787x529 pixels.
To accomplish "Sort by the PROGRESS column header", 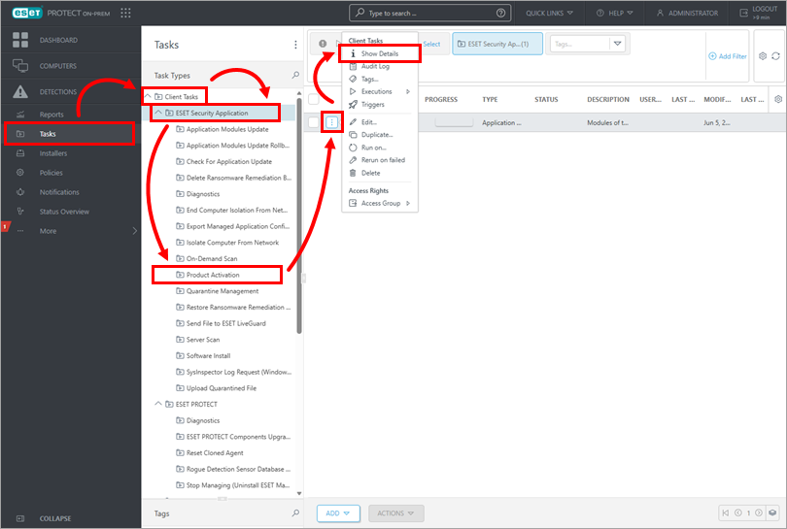I will pos(441,99).
